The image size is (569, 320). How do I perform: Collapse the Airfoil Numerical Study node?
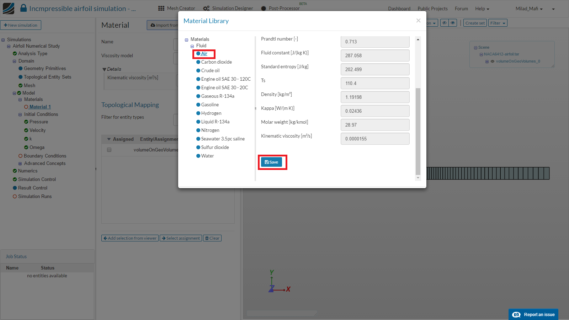click(9, 47)
